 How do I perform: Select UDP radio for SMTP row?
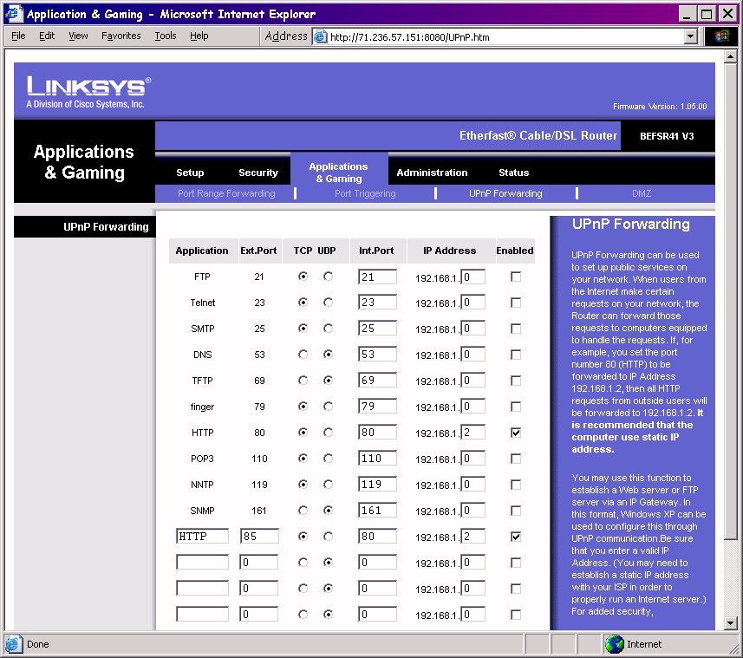click(328, 329)
